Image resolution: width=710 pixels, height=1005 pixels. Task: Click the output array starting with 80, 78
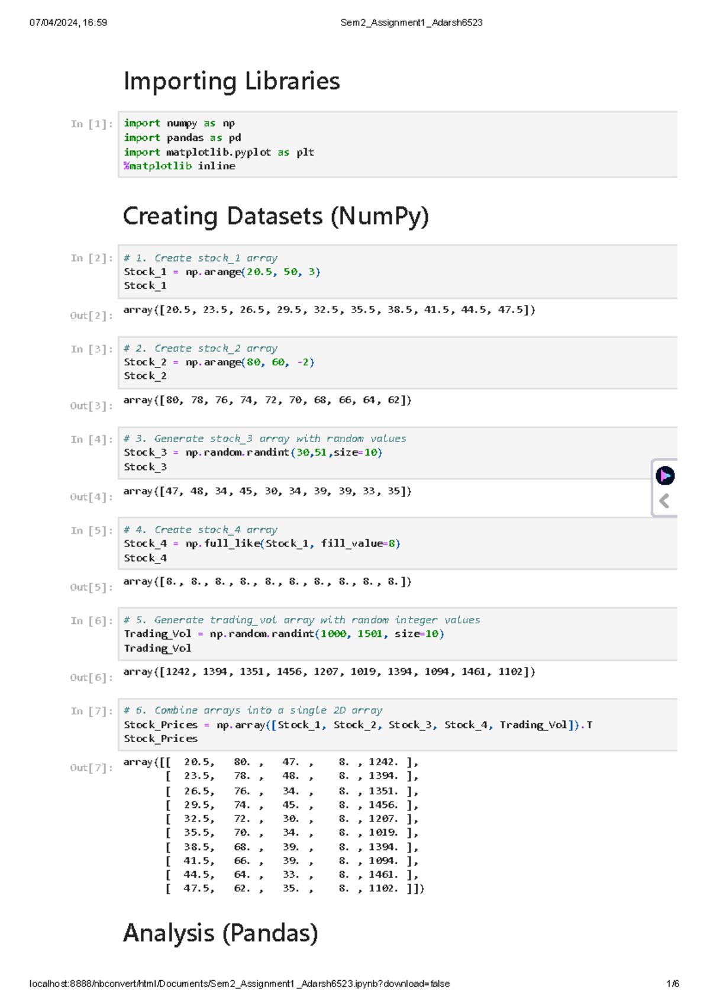tap(267, 400)
